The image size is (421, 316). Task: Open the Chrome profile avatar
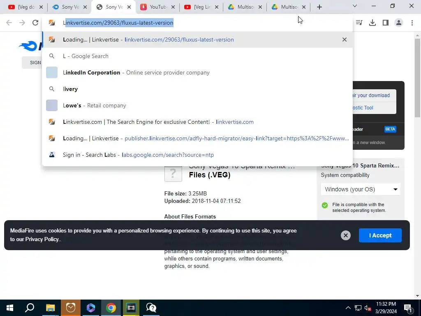point(399,23)
